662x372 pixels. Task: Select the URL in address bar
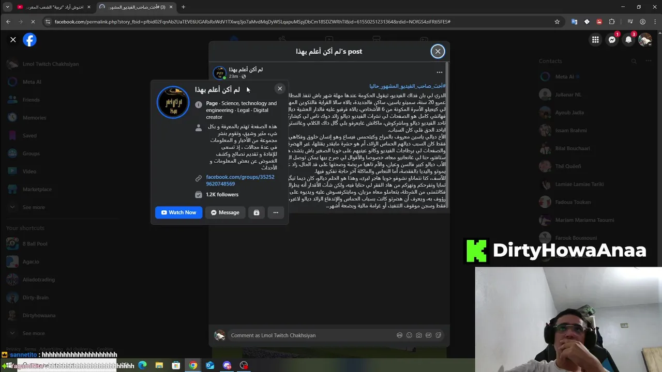(252, 22)
